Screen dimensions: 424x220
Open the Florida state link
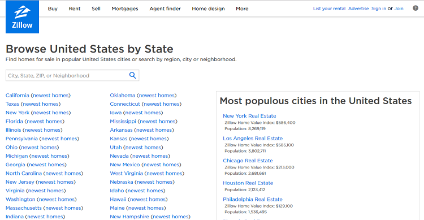coord(14,121)
